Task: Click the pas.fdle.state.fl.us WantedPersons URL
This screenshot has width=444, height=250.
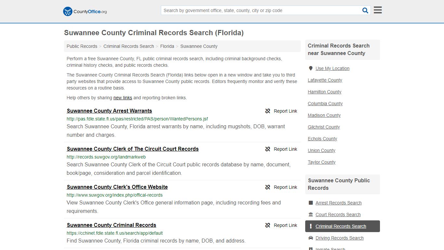Action: pyautogui.click(x=137, y=119)
